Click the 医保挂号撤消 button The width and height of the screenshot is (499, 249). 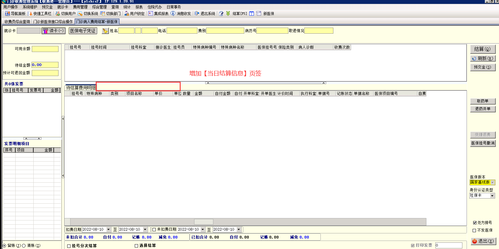483,143
